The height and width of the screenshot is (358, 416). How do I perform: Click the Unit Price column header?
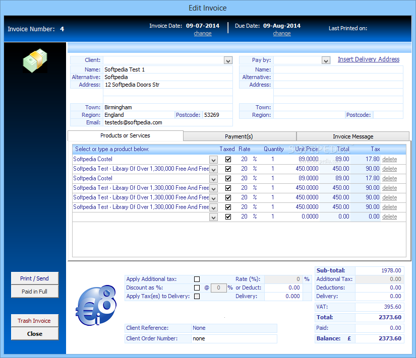coord(307,149)
